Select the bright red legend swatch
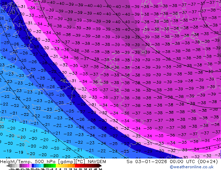The height and width of the screenshot is (170, 221). pos(76,166)
